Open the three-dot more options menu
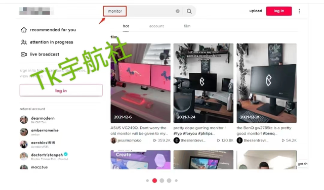The image size is (324, 190). (x=299, y=11)
